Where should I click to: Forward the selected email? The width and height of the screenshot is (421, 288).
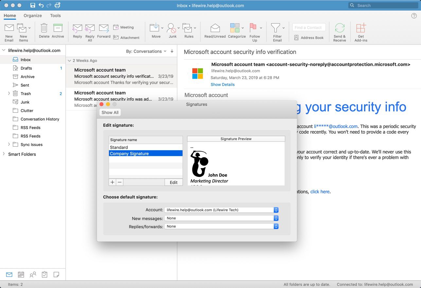[104, 31]
